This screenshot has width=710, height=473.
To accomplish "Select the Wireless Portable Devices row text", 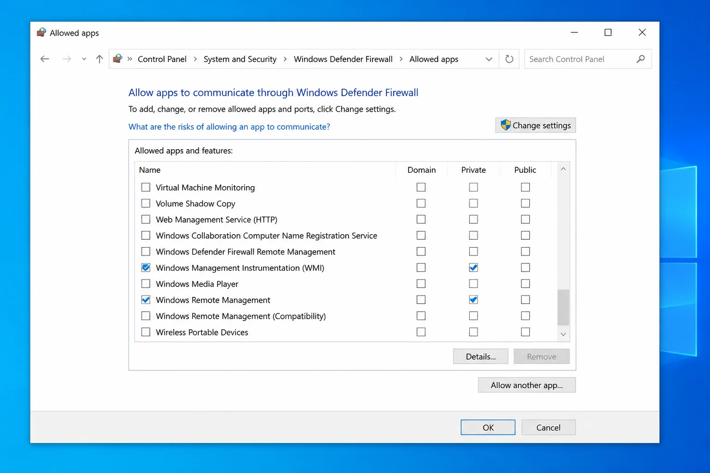I will (202, 333).
